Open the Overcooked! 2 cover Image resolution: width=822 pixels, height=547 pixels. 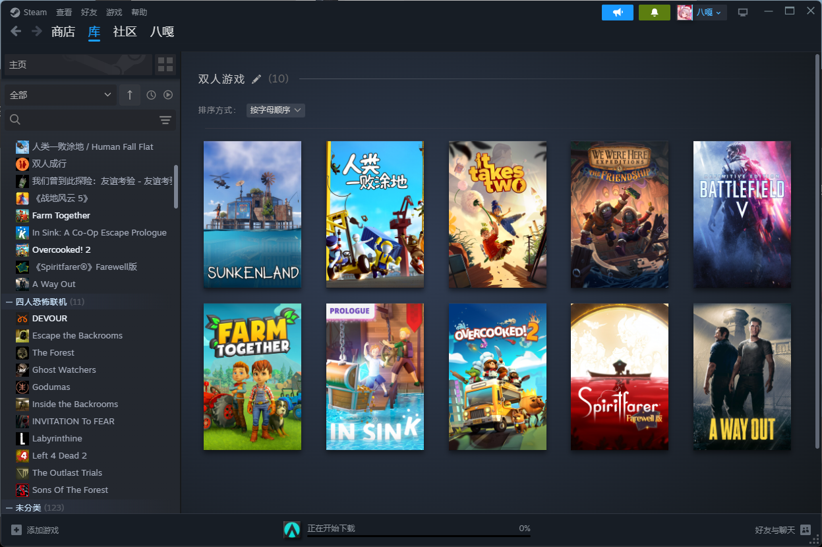point(498,377)
